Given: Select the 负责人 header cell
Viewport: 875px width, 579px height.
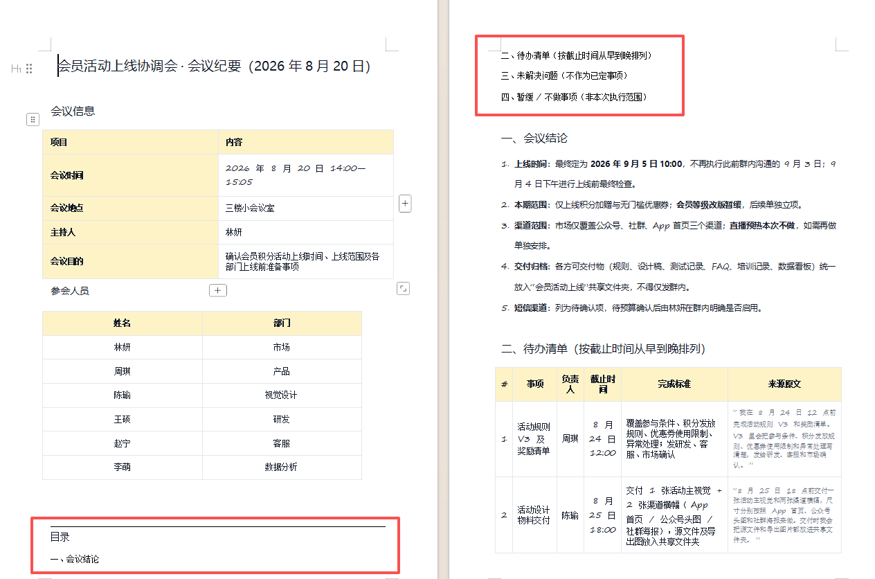Looking at the screenshot, I should coord(571,384).
